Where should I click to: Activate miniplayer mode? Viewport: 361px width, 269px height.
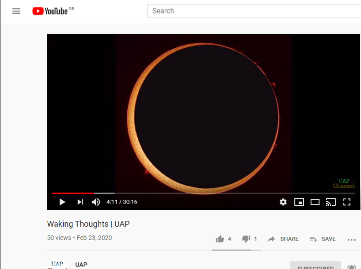(x=299, y=202)
